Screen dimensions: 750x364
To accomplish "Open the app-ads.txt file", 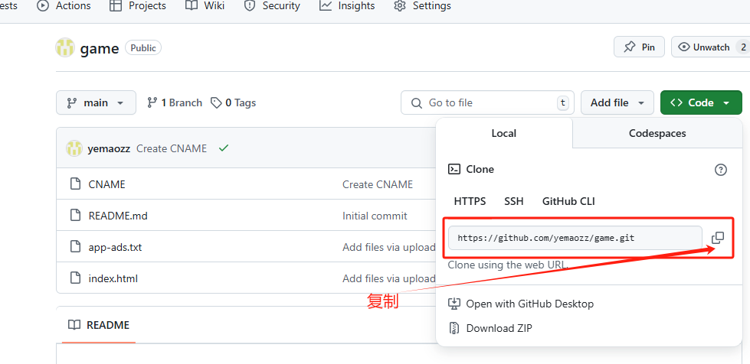I will tap(115, 248).
